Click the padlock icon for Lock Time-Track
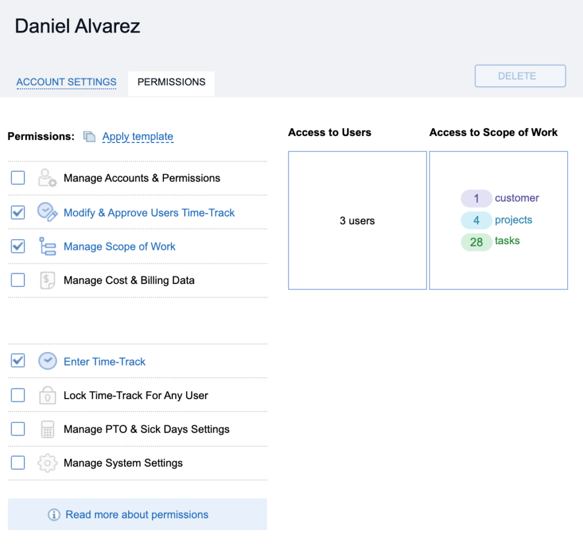 47,395
